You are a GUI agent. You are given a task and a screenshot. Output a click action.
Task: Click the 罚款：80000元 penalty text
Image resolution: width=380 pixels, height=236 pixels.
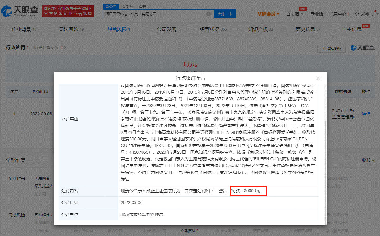(246, 191)
